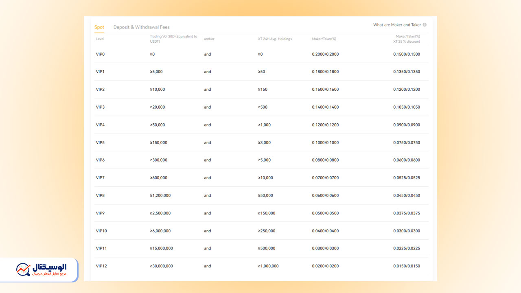This screenshot has width=521, height=293.
Task: Click the 0.1050/0.1050 discounted fee
Action: [407, 107]
